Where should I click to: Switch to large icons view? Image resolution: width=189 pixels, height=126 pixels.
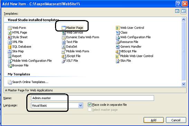177,11
